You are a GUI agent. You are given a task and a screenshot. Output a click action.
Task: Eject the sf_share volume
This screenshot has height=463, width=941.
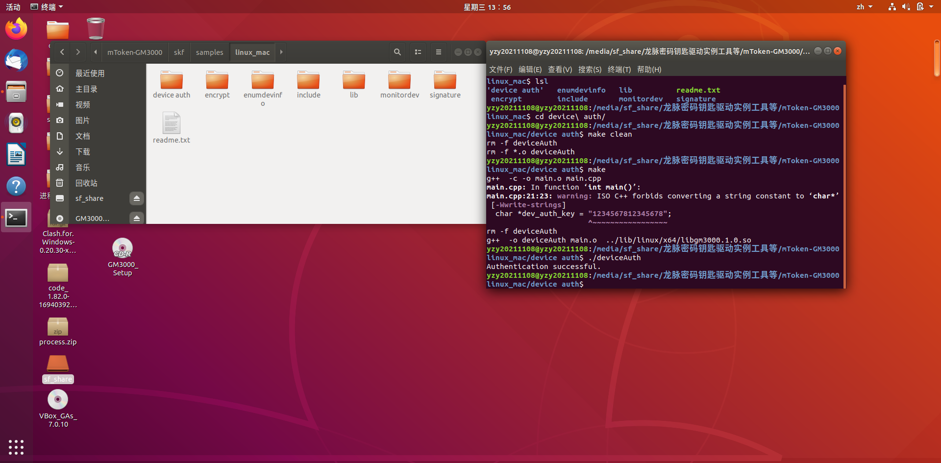click(137, 198)
